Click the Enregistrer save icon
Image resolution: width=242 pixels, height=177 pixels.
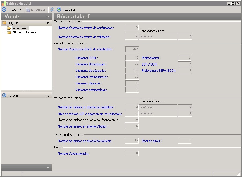click(x=28, y=10)
